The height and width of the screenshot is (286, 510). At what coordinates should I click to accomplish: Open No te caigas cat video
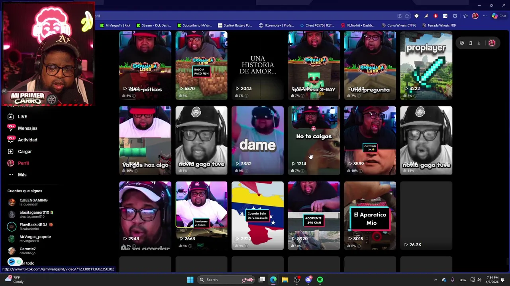pyautogui.click(x=314, y=140)
